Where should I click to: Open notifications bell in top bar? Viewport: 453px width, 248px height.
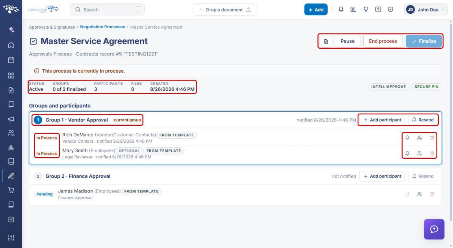tap(341, 9)
